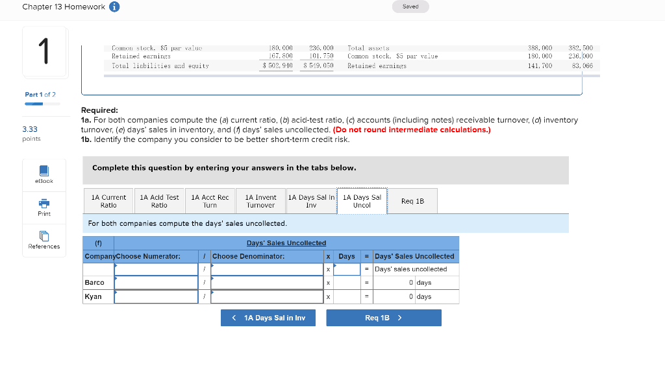
Task: Switch to the 1A Current Ratio tab
Action: click(x=108, y=201)
